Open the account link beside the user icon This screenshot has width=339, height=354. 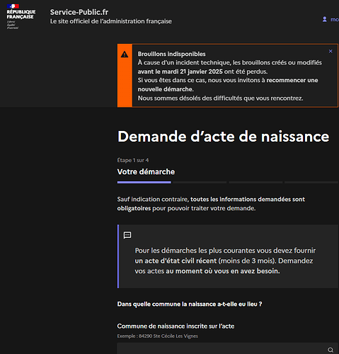335,20
